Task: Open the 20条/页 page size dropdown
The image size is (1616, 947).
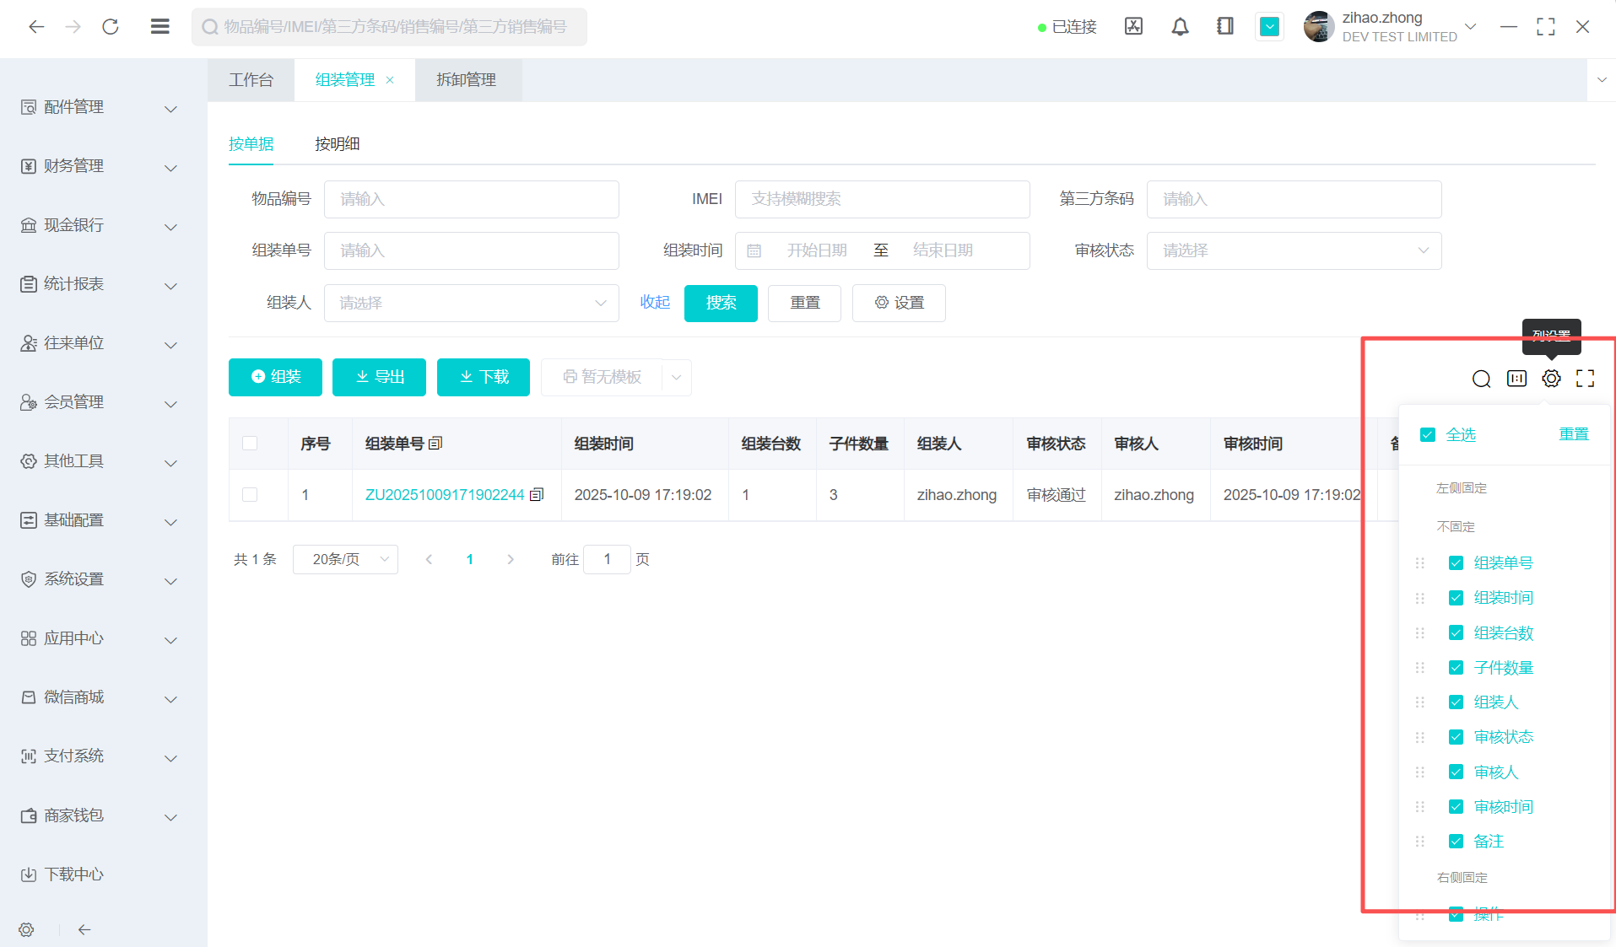Action: (x=345, y=559)
